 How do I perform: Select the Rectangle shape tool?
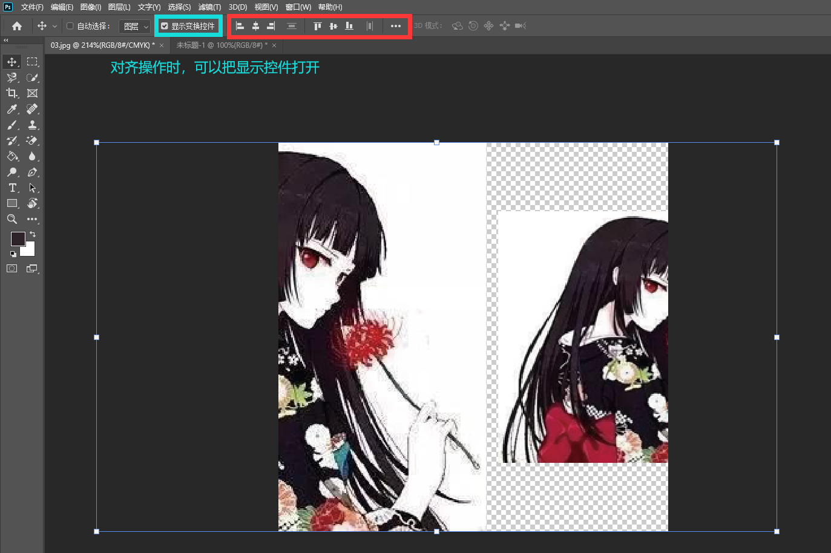click(12, 203)
